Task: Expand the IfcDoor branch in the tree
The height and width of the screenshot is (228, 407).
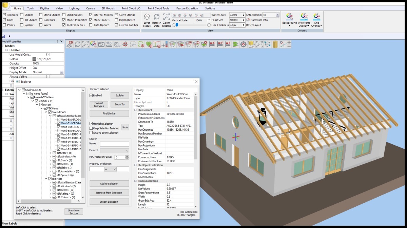Action: pos(50,153)
